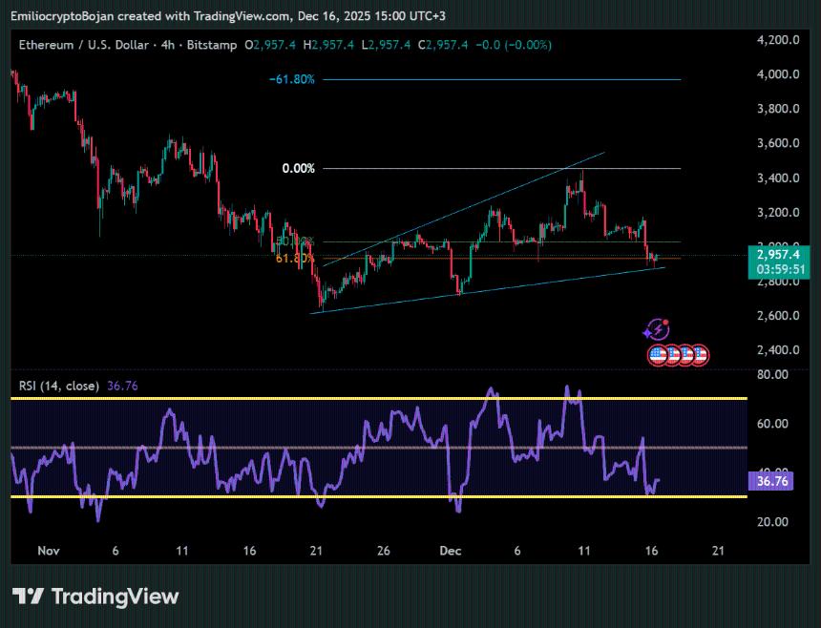Click the TradingView logo at the bottom
This screenshot has height=628, width=821.
pyautogui.click(x=95, y=597)
